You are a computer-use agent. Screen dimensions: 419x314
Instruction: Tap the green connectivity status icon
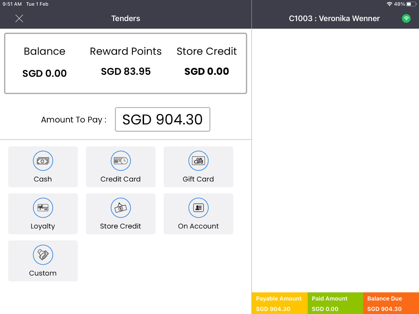[406, 19]
